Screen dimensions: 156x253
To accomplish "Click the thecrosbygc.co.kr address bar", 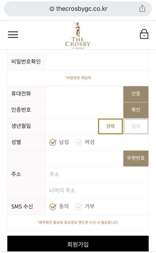I will 78,9.
